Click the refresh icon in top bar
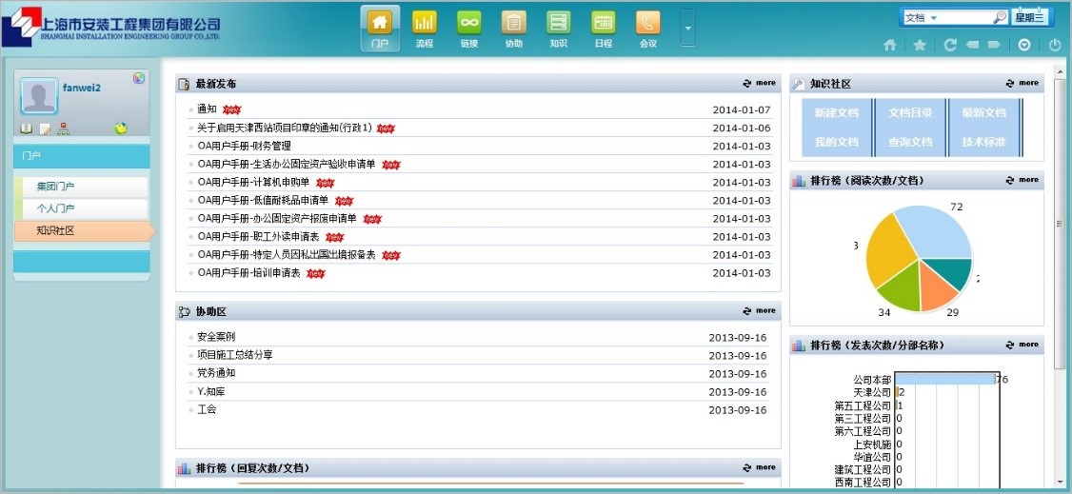Image resolution: width=1072 pixels, height=494 pixels. [x=950, y=45]
